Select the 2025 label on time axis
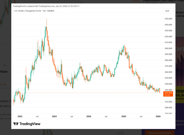Viewport: 184px width, 135px height. coord(123,116)
